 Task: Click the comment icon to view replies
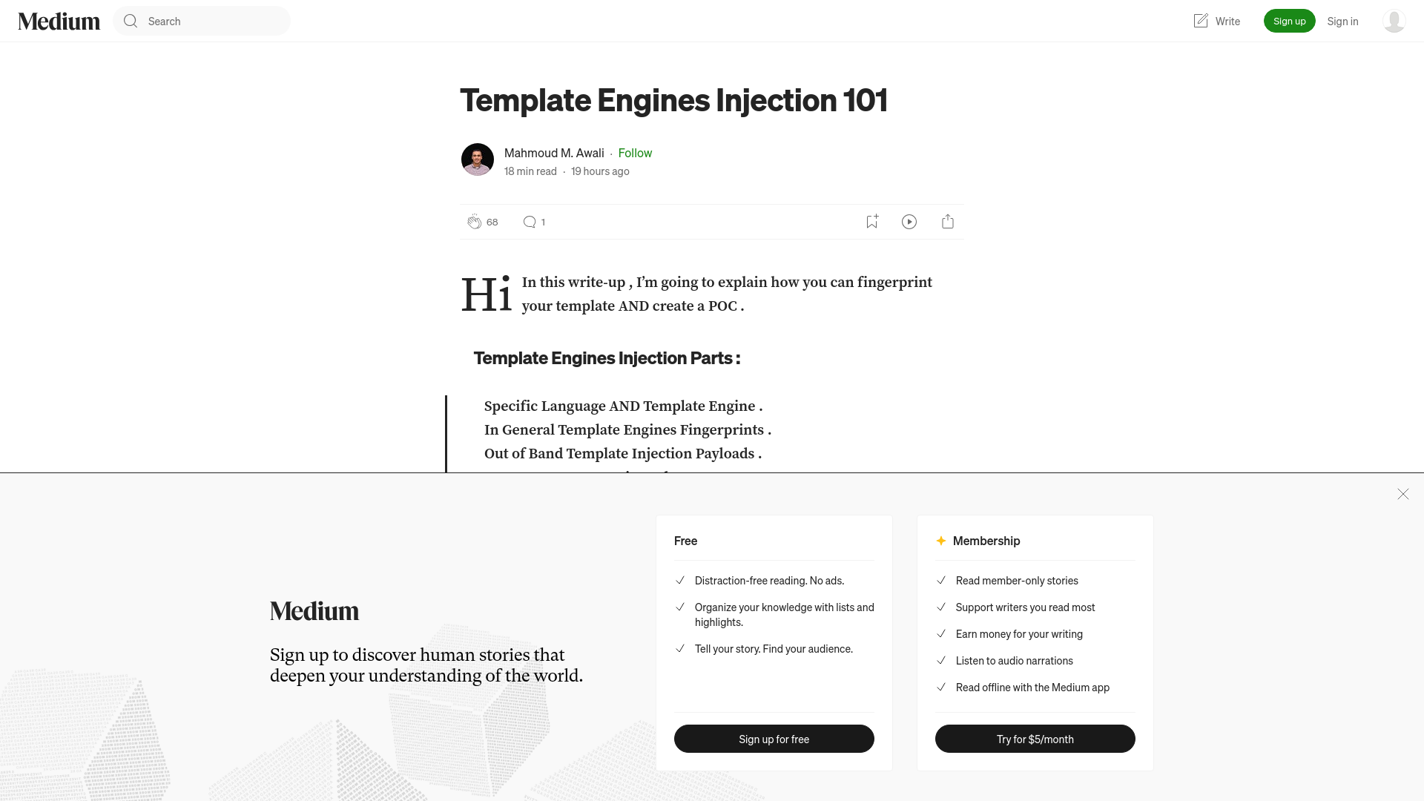[529, 221]
